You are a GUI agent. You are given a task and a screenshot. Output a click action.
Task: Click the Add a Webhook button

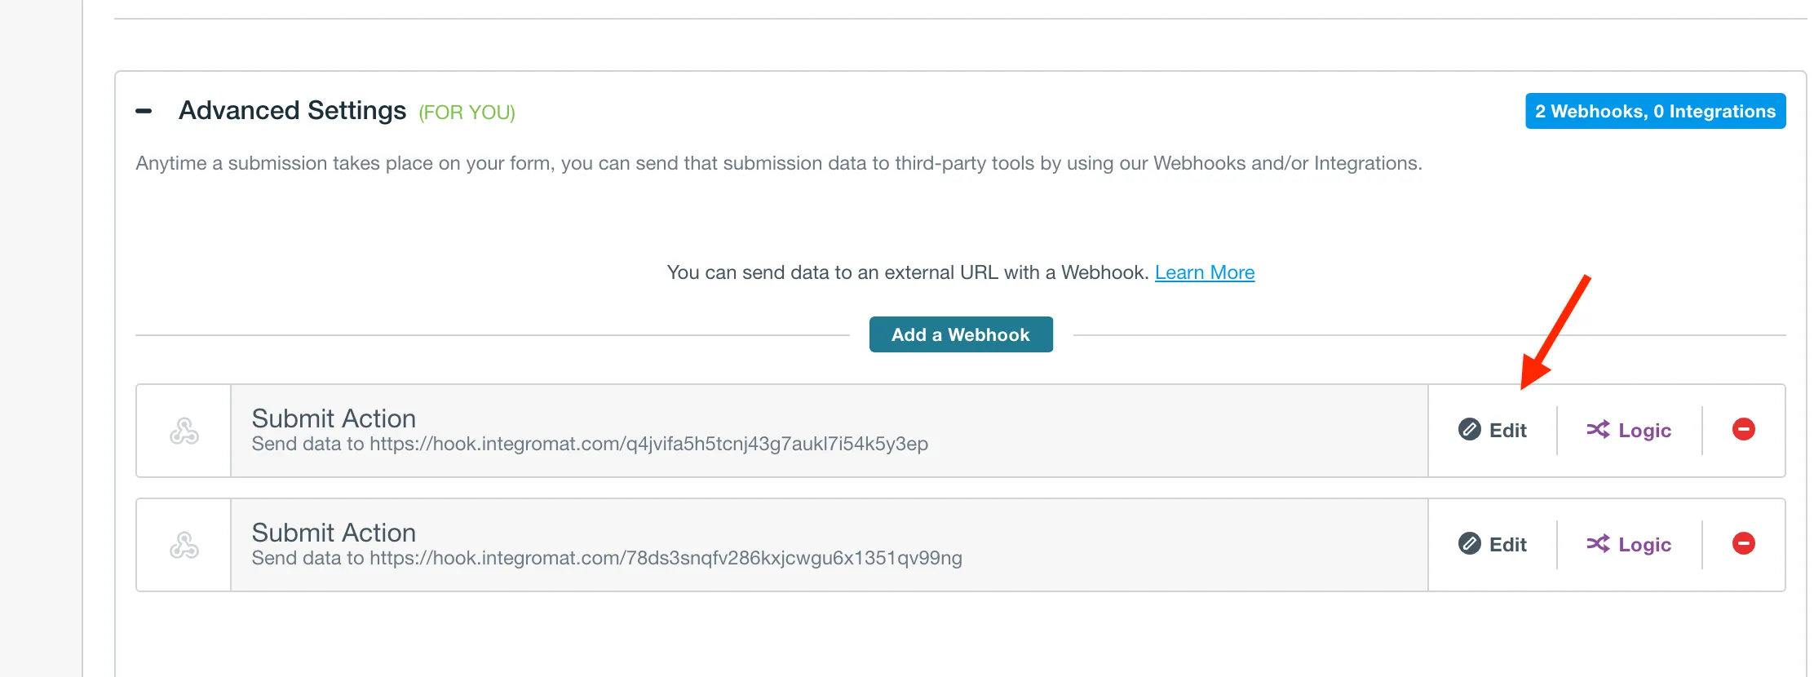point(960,334)
